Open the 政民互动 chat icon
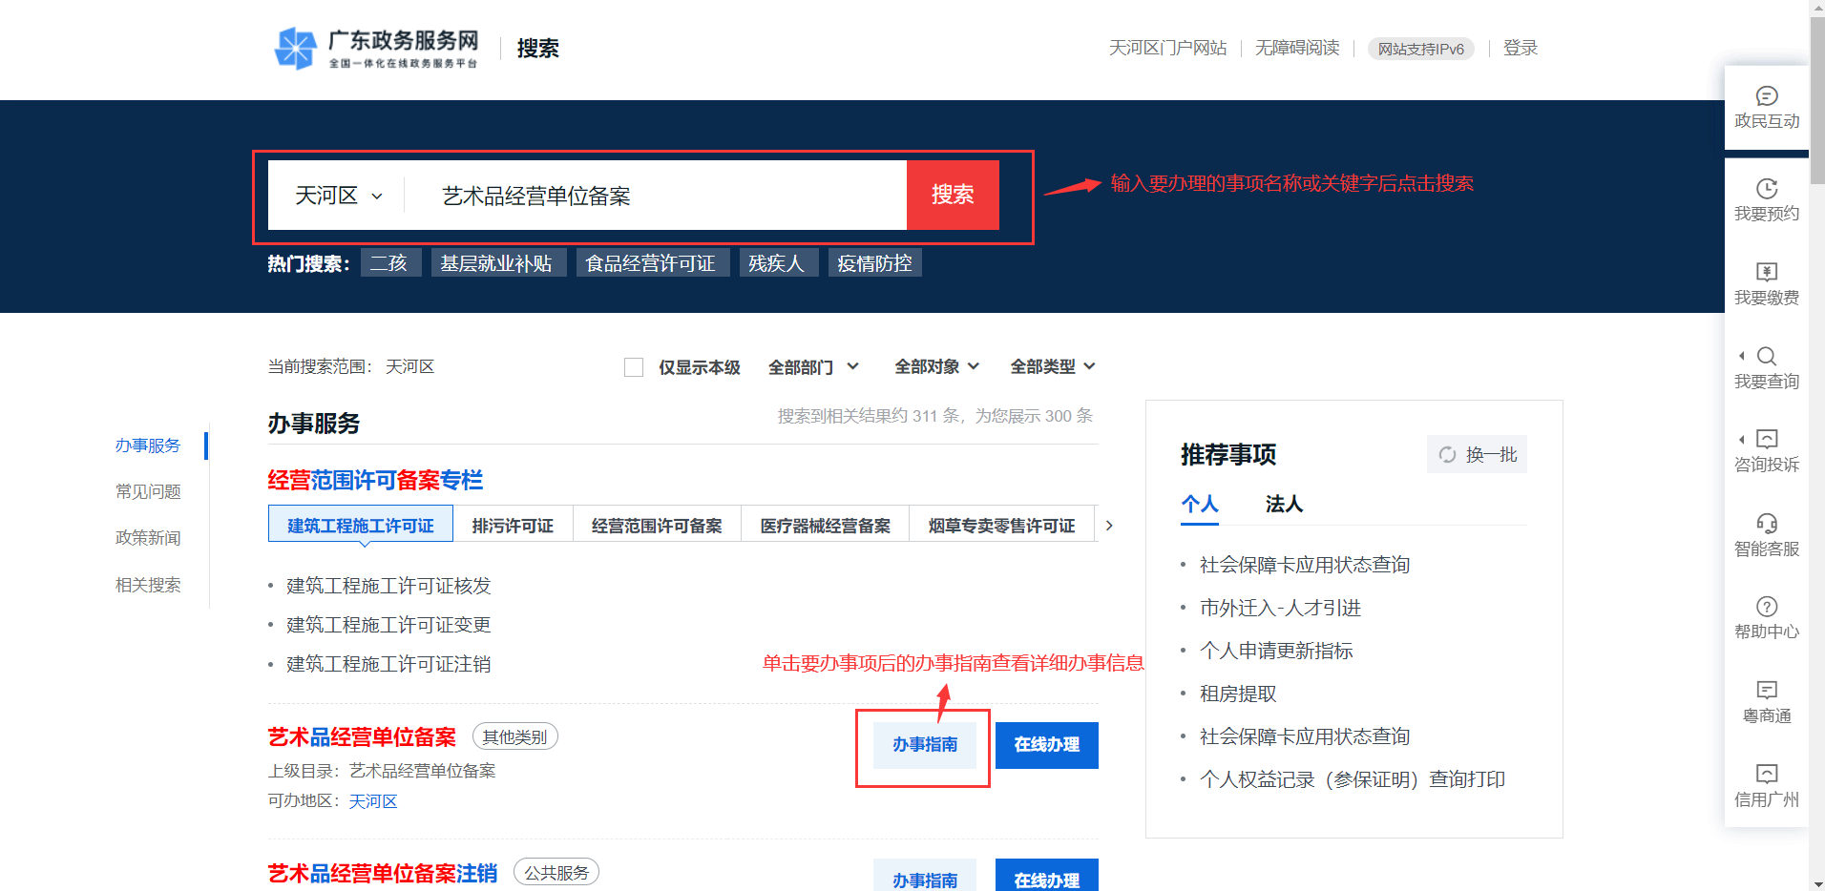The width and height of the screenshot is (1825, 891). click(x=1766, y=96)
